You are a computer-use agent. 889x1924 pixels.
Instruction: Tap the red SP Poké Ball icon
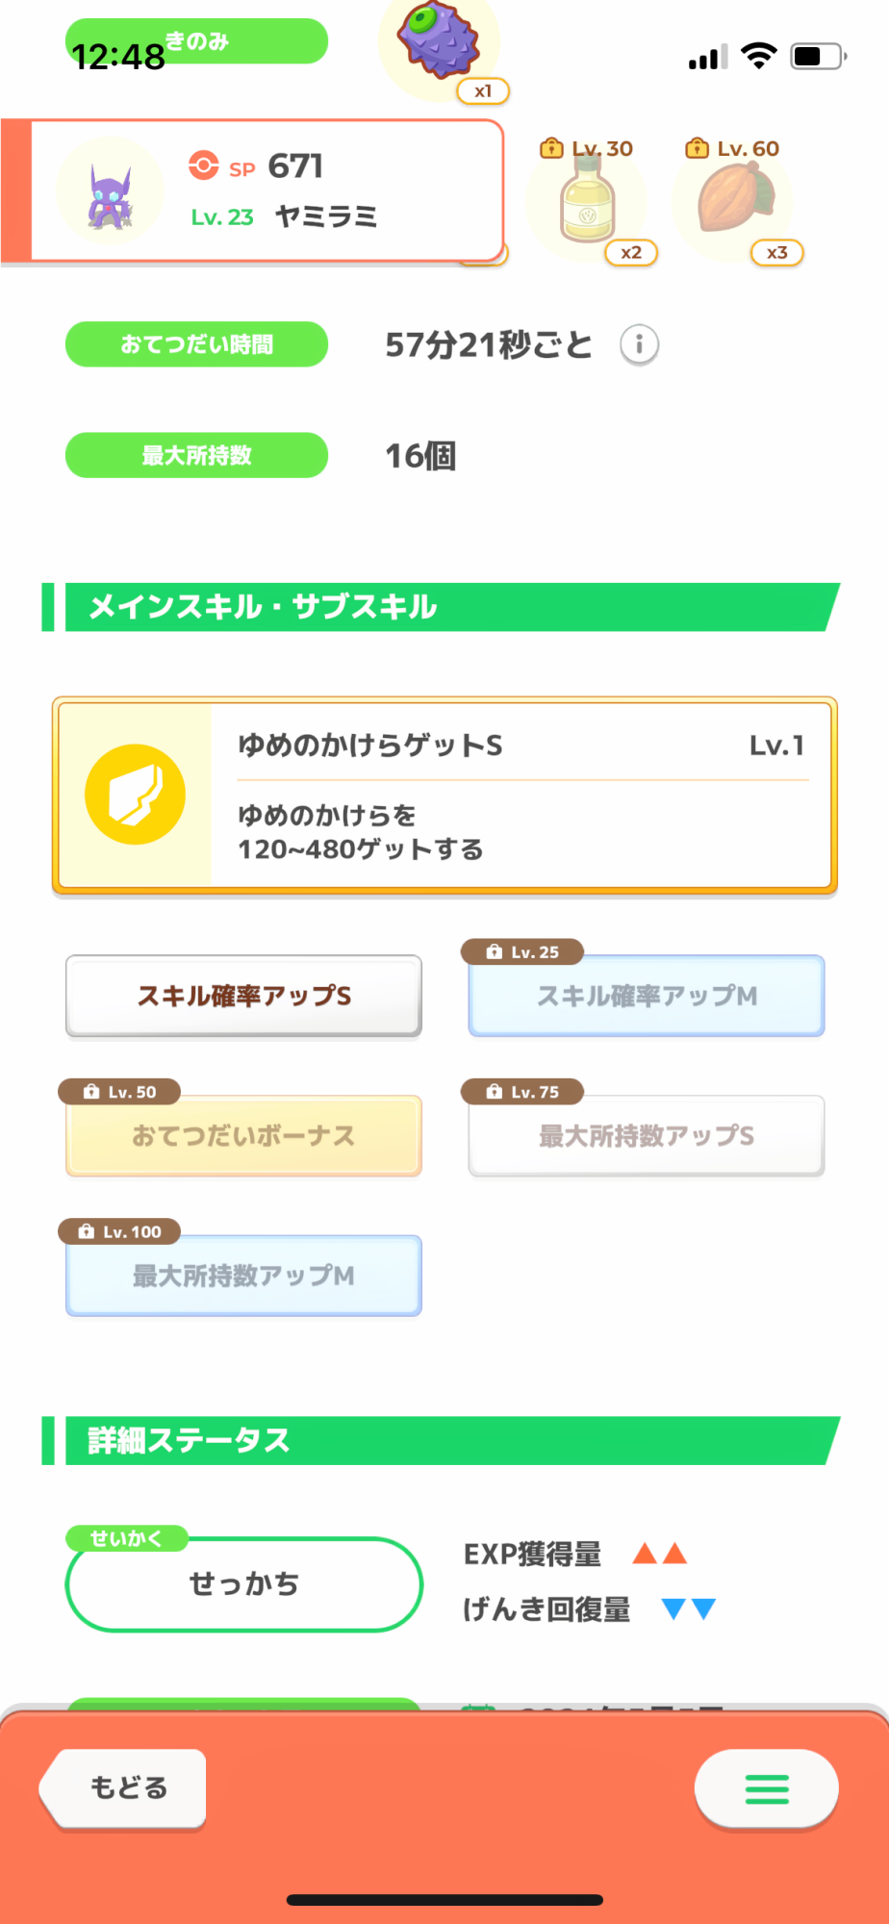click(204, 165)
